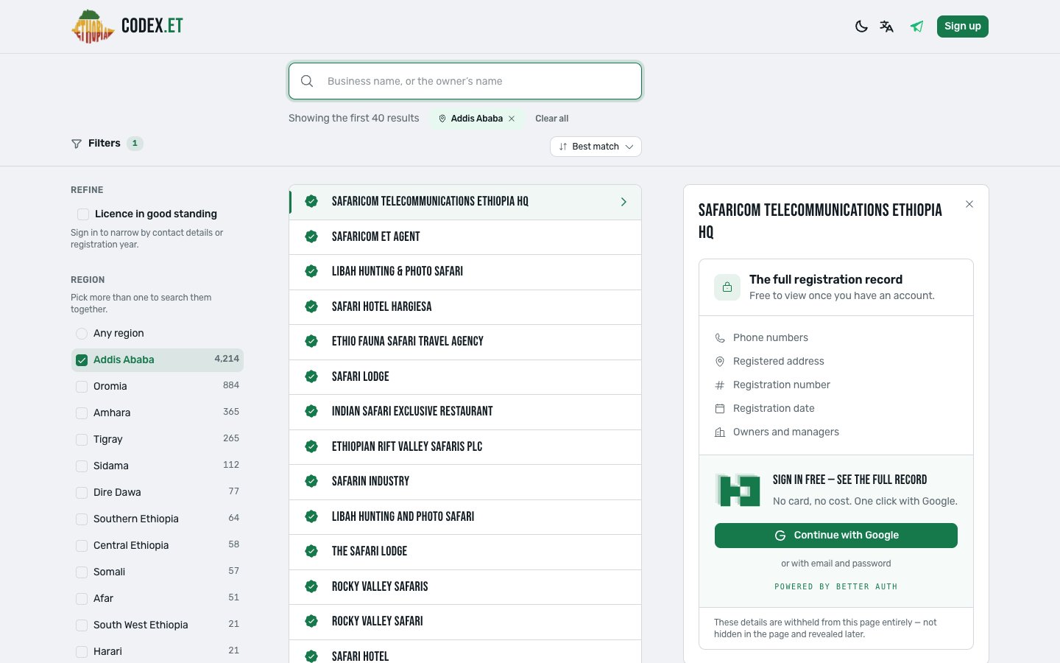This screenshot has width=1060, height=663.
Task: Click the Owners and managers building icon
Action: click(720, 432)
